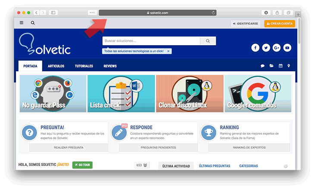Close the 'Todas las soluciones' tooltip
315x190 pixels.
click(168, 51)
